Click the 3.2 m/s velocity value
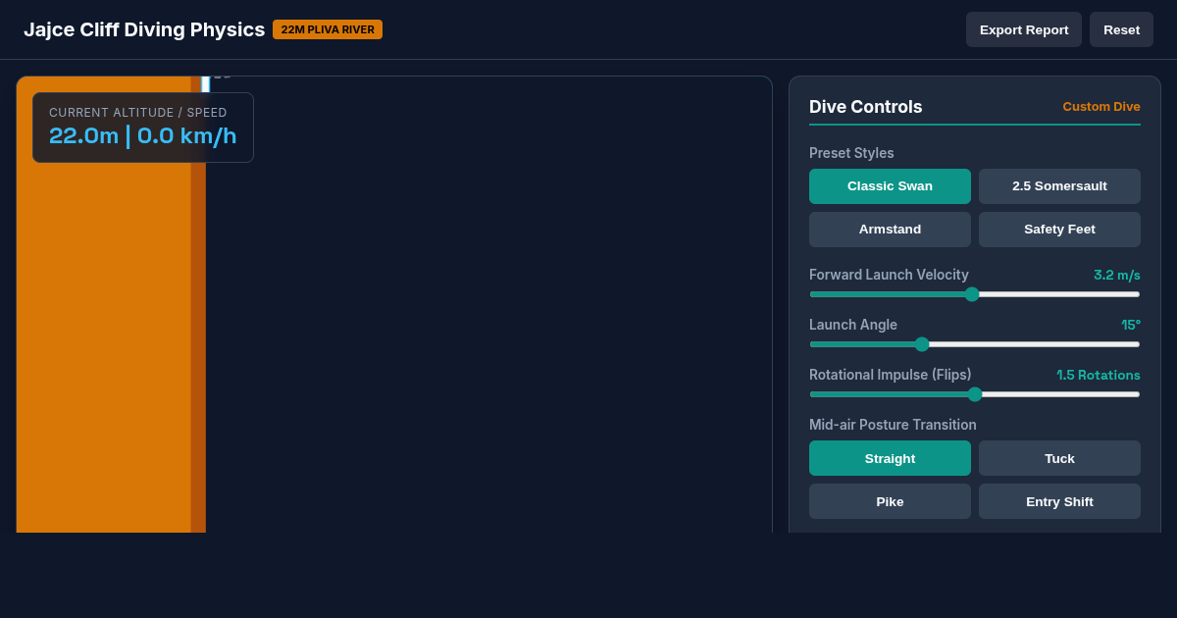The image size is (1177, 618). 1117,275
